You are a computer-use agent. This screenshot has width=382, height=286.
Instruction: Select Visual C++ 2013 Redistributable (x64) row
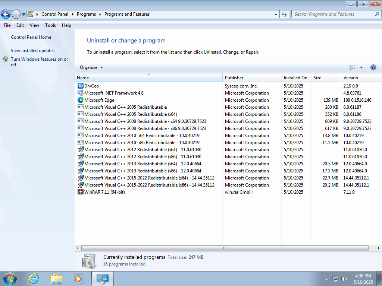coord(228,164)
